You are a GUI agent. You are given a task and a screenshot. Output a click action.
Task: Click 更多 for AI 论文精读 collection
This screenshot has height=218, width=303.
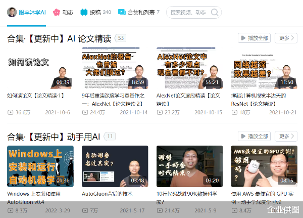click(x=286, y=38)
